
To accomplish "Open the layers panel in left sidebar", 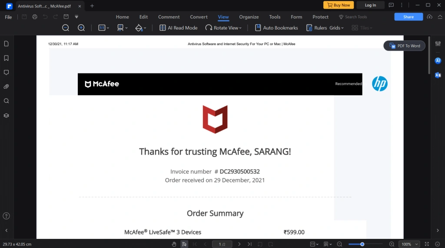I will pos(6,116).
